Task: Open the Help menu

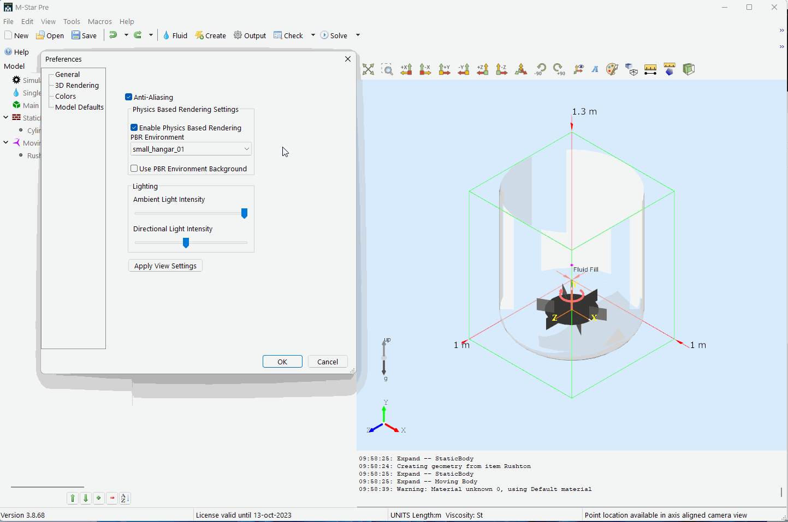Action: click(x=127, y=21)
